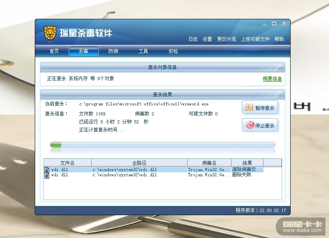The image size is (329, 238).
Task: Maximize the Rising antivirus window
Action: click(274, 24)
